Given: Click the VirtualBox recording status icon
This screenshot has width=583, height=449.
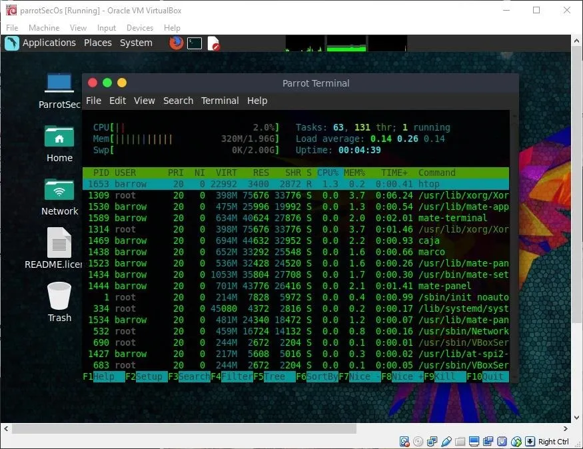Looking at the screenshot, I should pos(488,441).
